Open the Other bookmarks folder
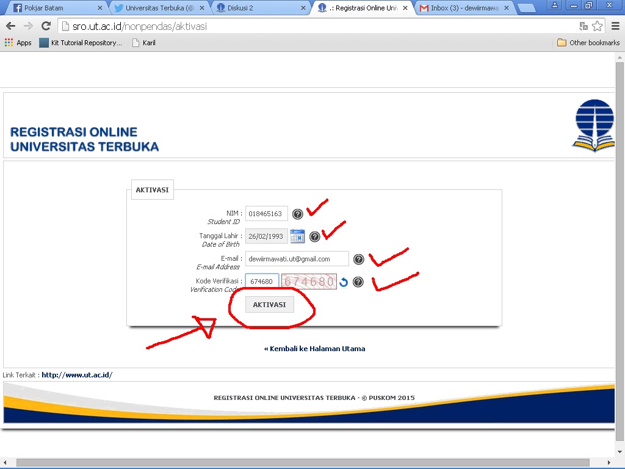Image resolution: width=625 pixels, height=469 pixels. pos(588,43)
